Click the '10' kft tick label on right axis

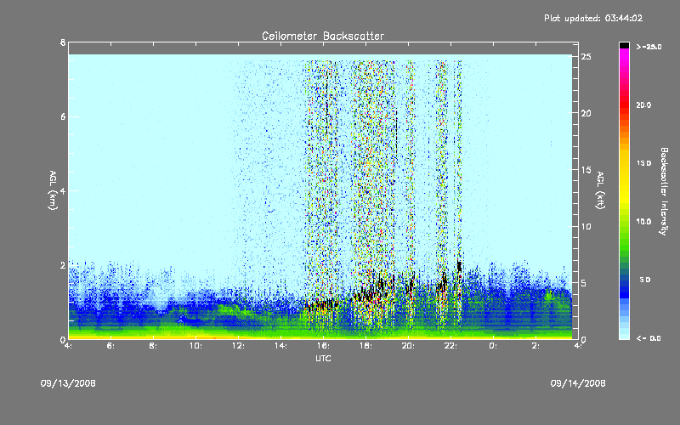(x=586, y=226)
